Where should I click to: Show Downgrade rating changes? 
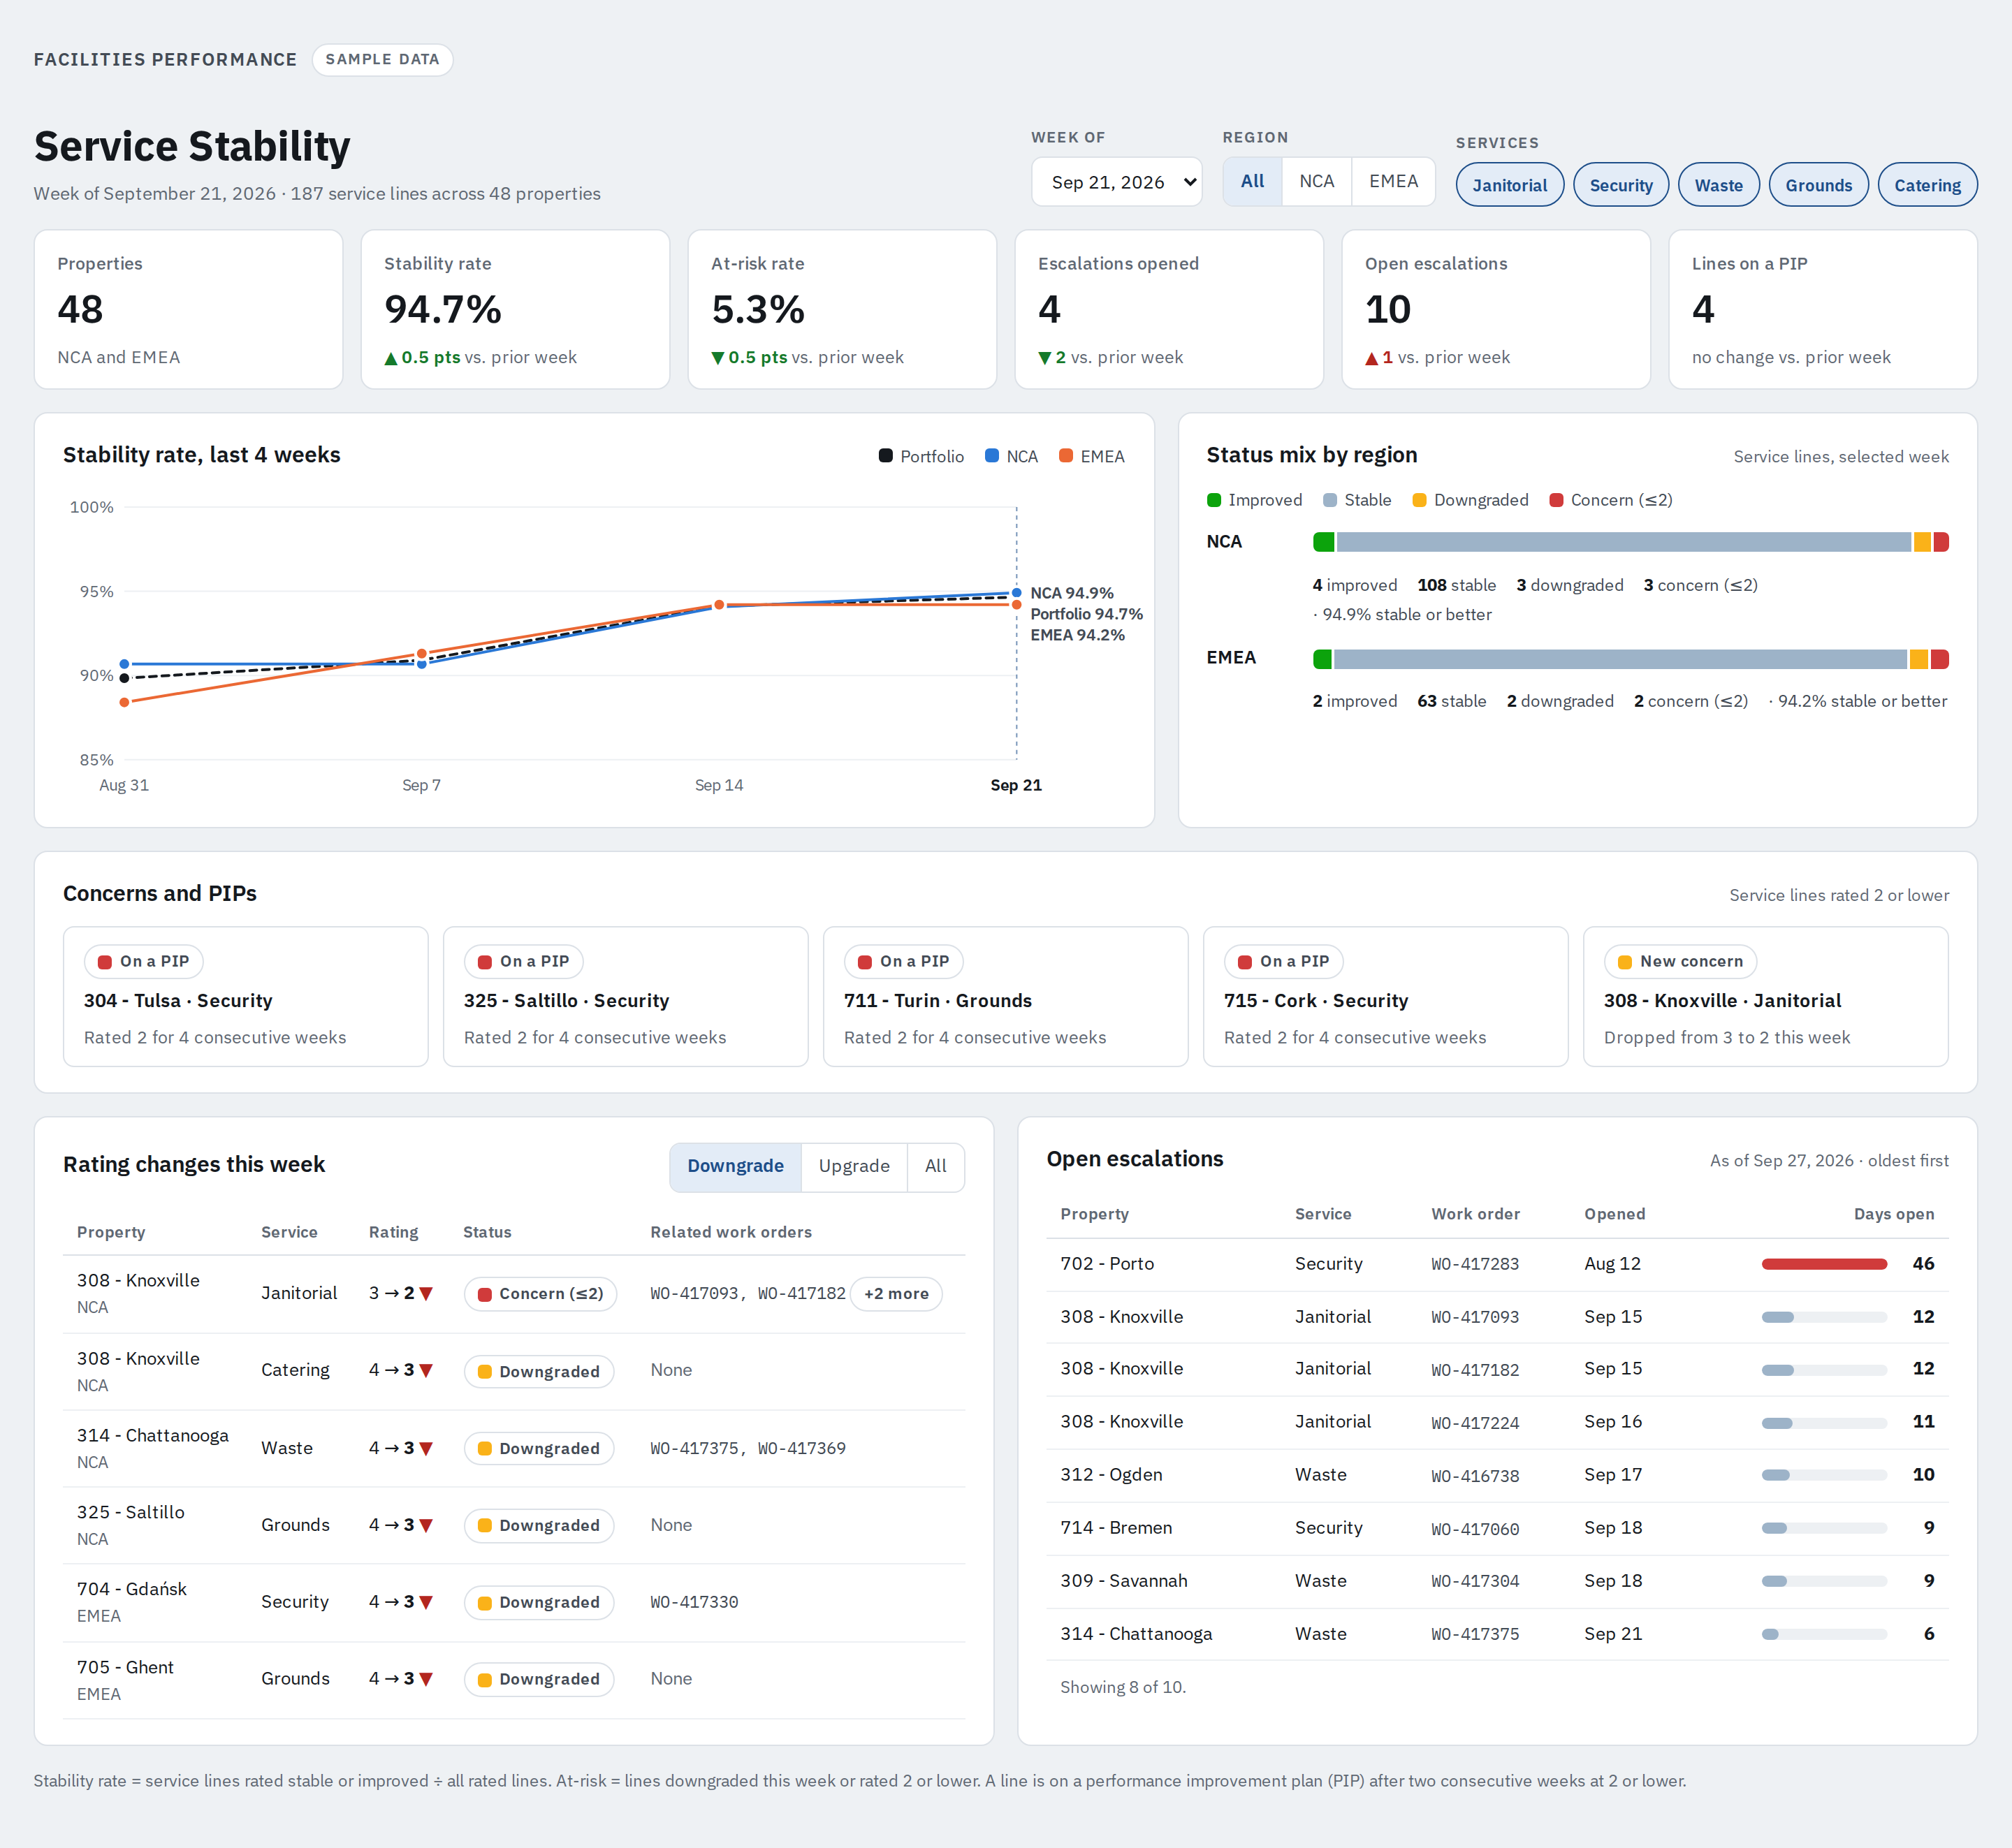pos(736,1167)
